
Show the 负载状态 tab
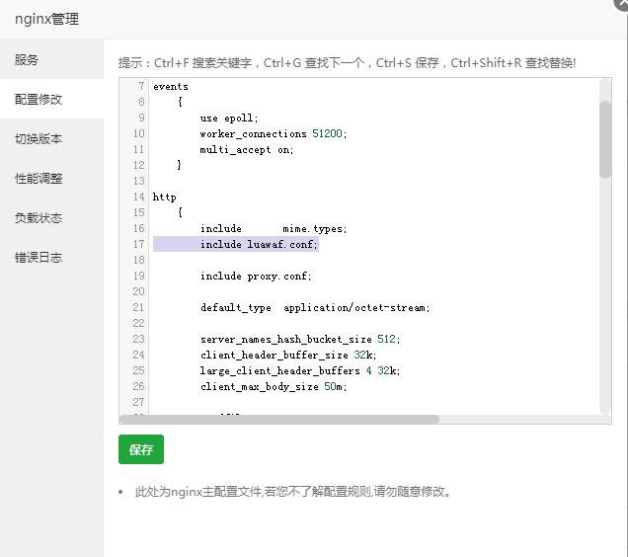tap(39, 218)
